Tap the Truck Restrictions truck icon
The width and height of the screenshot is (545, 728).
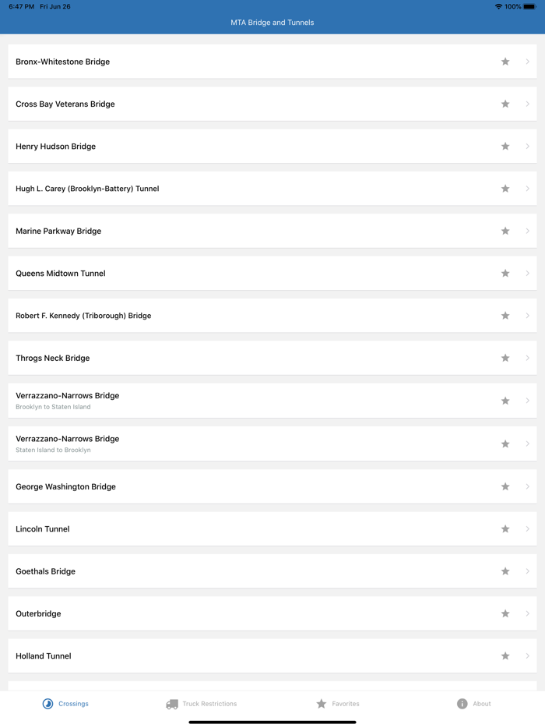172,704
